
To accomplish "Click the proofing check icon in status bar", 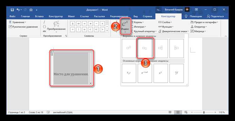I will [x=48, y=112].
